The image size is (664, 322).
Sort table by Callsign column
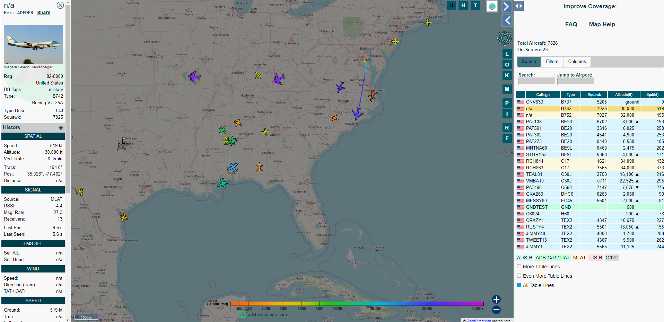coord(543,95)
